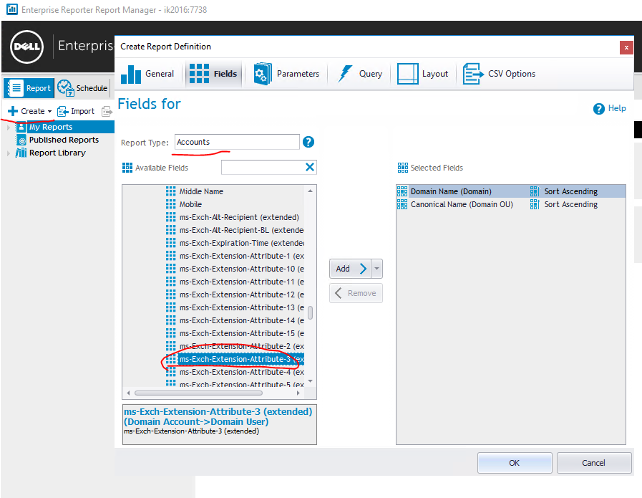Select Published Reports in the tree

pos(64,140)
